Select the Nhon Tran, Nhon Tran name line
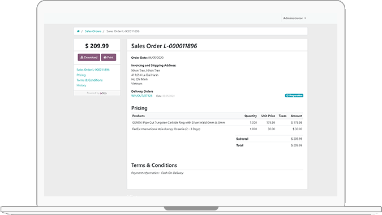Image resolution: width=382 pixels, height=215 pixels. pyautogui.click(x=145, y=71)
